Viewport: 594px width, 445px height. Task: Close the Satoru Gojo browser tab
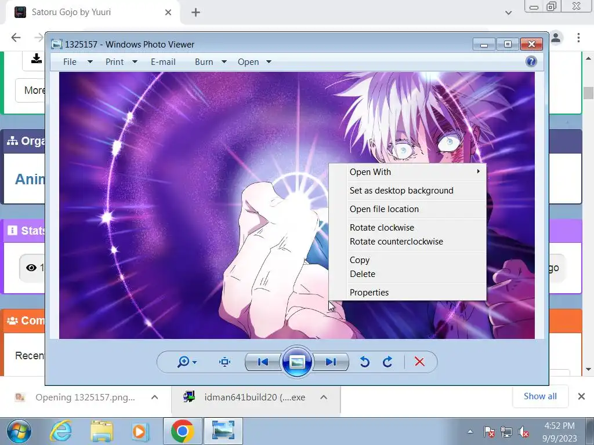pos(168,13)
